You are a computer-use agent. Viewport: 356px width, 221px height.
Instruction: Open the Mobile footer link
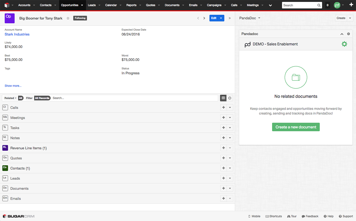pos(254,216)
